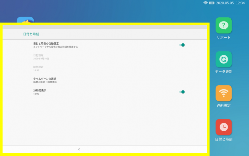
Task: Select the 日付設定 row
Action: point(105,57)
